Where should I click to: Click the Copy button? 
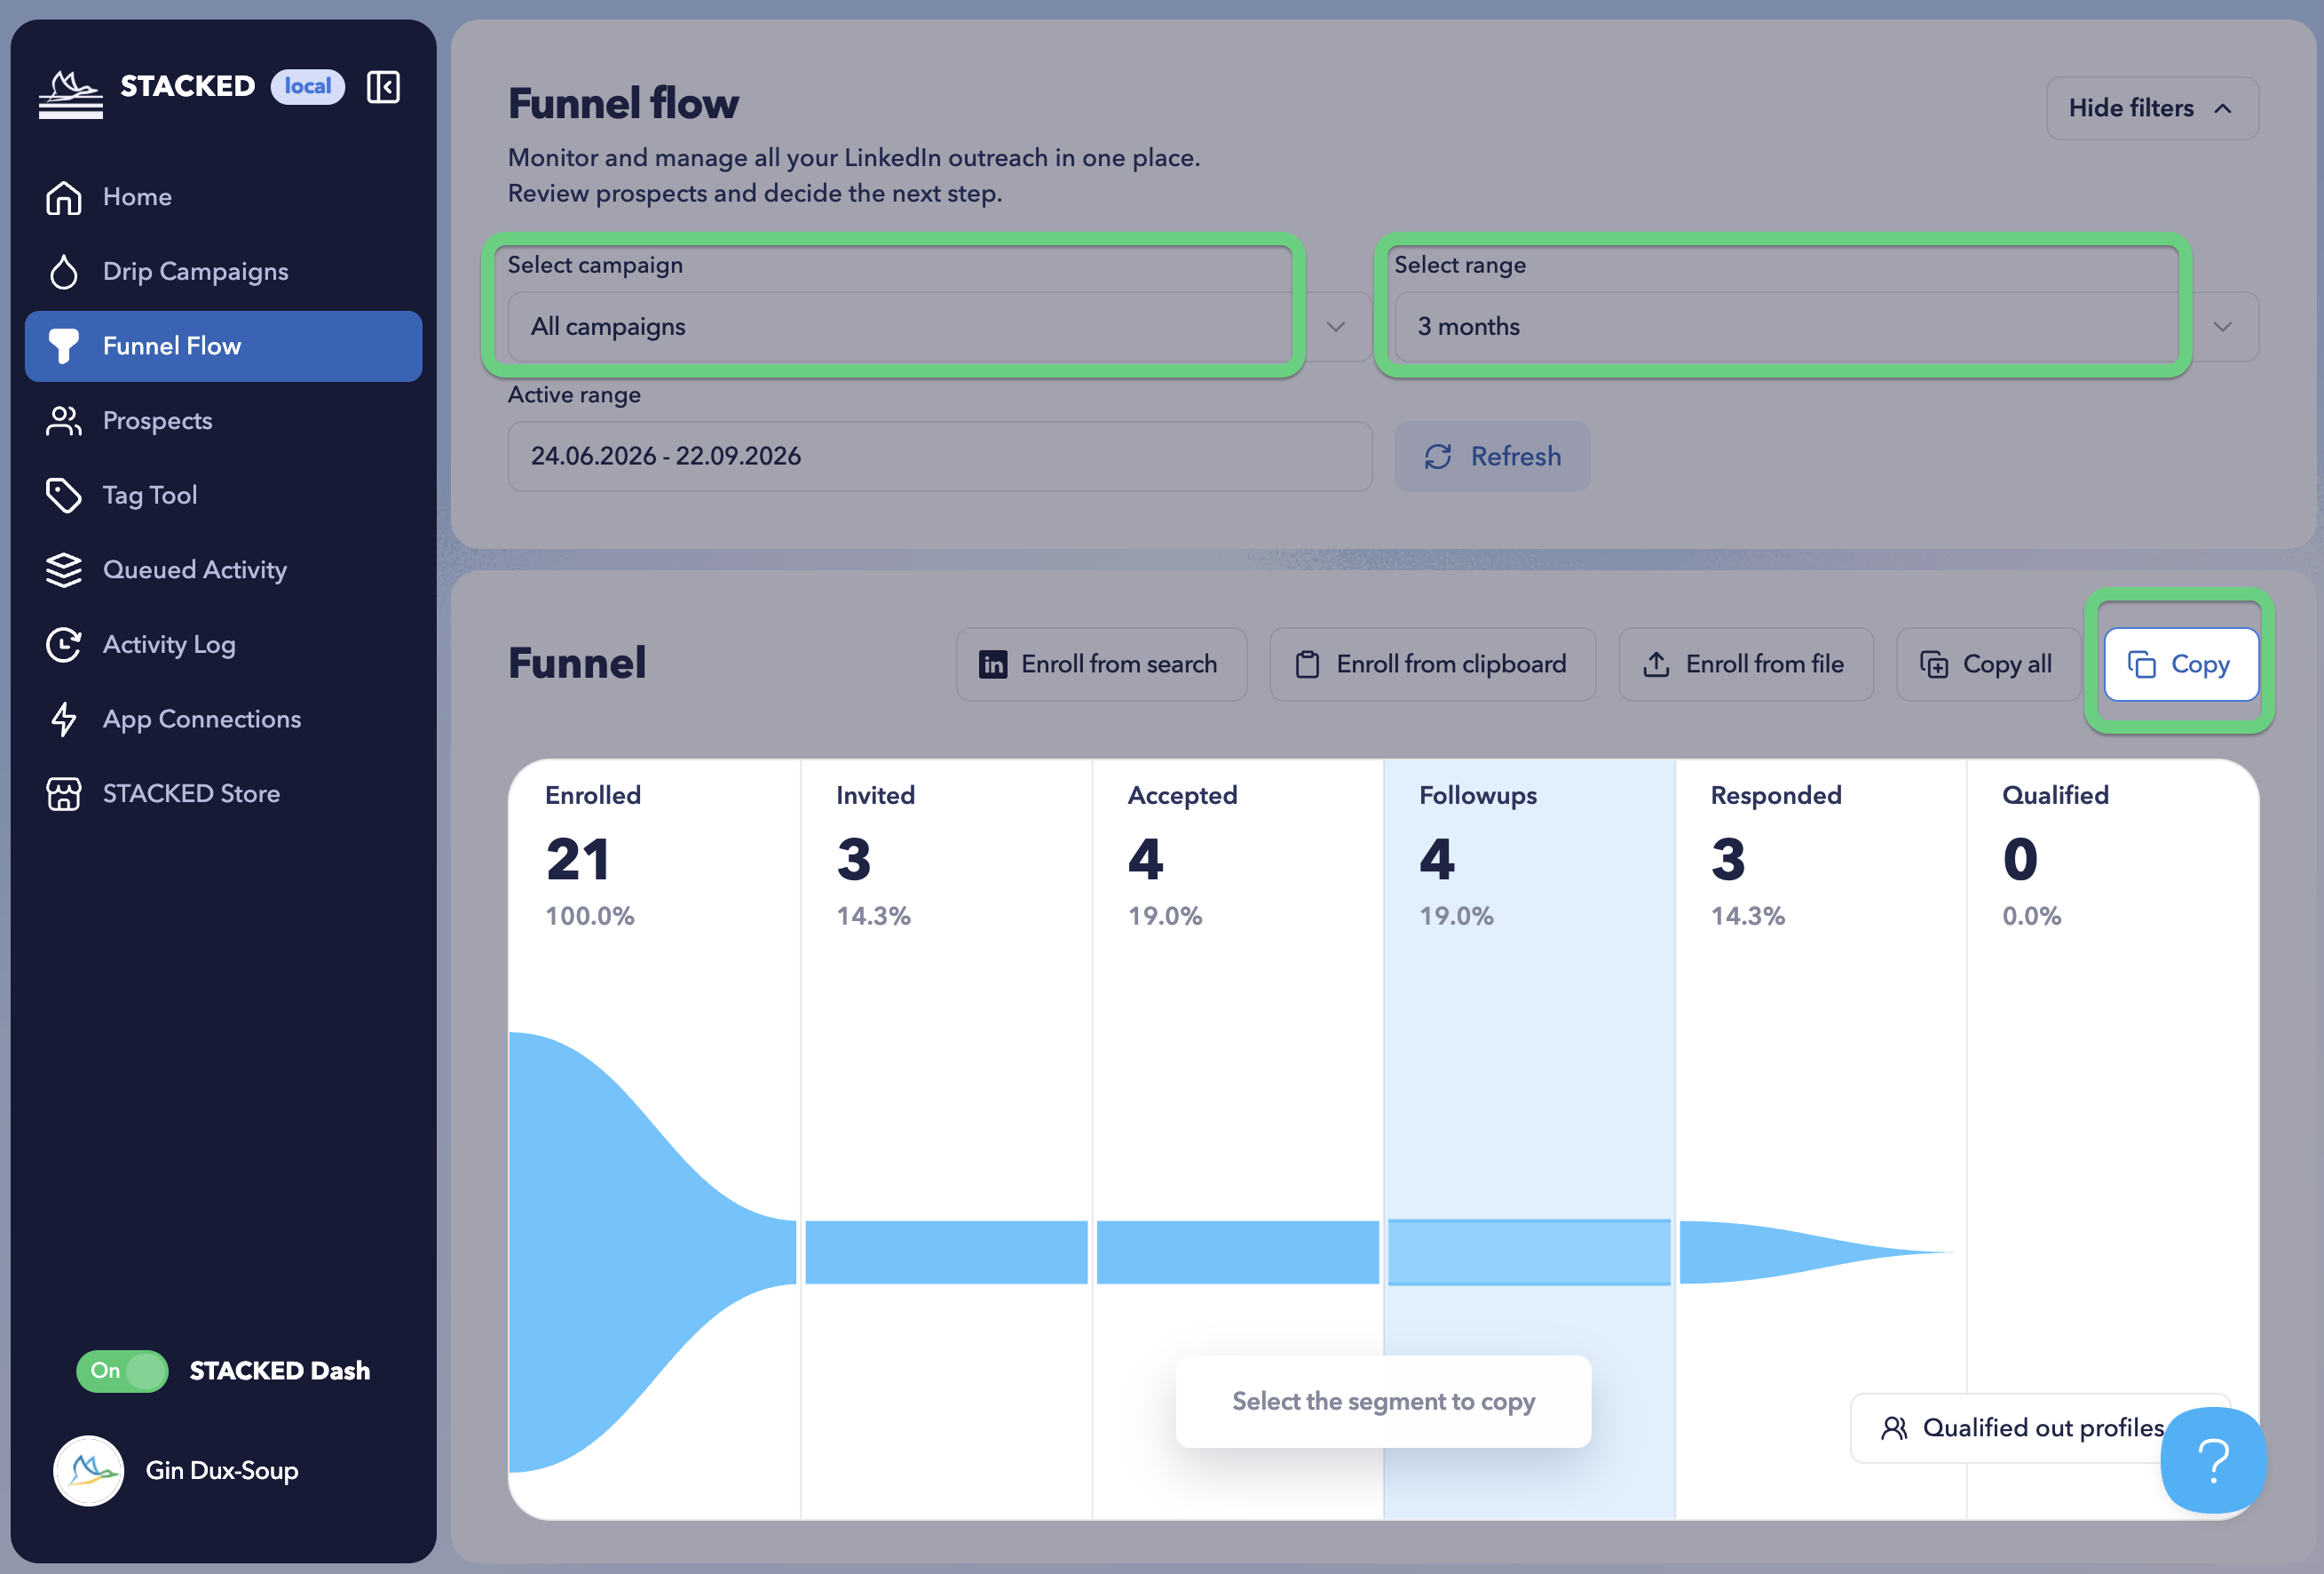click(x=2180, y=664)
